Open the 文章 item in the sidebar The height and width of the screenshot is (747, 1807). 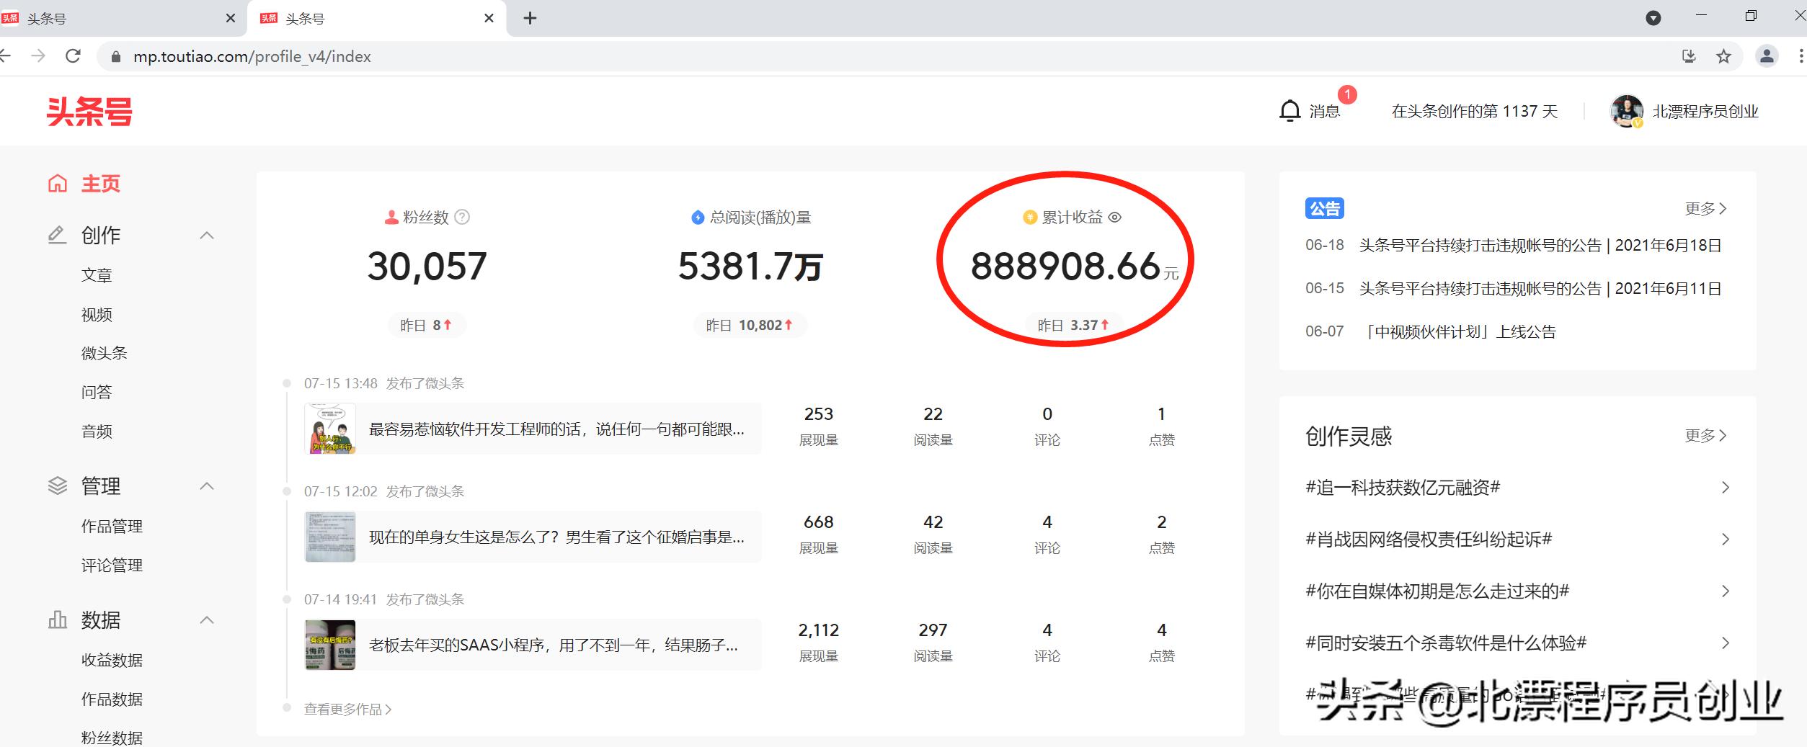pos(97,275)
